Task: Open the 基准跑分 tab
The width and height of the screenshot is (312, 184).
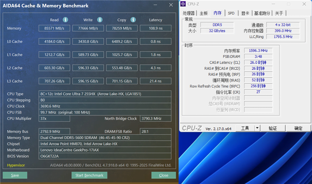Action: pos(262,13)
